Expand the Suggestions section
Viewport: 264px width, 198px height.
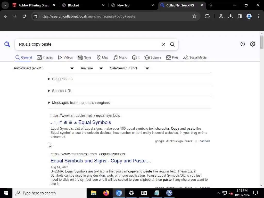click(60, 79)
